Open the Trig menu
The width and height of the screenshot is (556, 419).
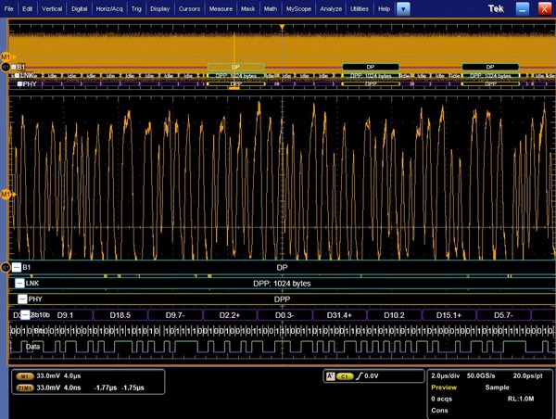pos(136,9)
